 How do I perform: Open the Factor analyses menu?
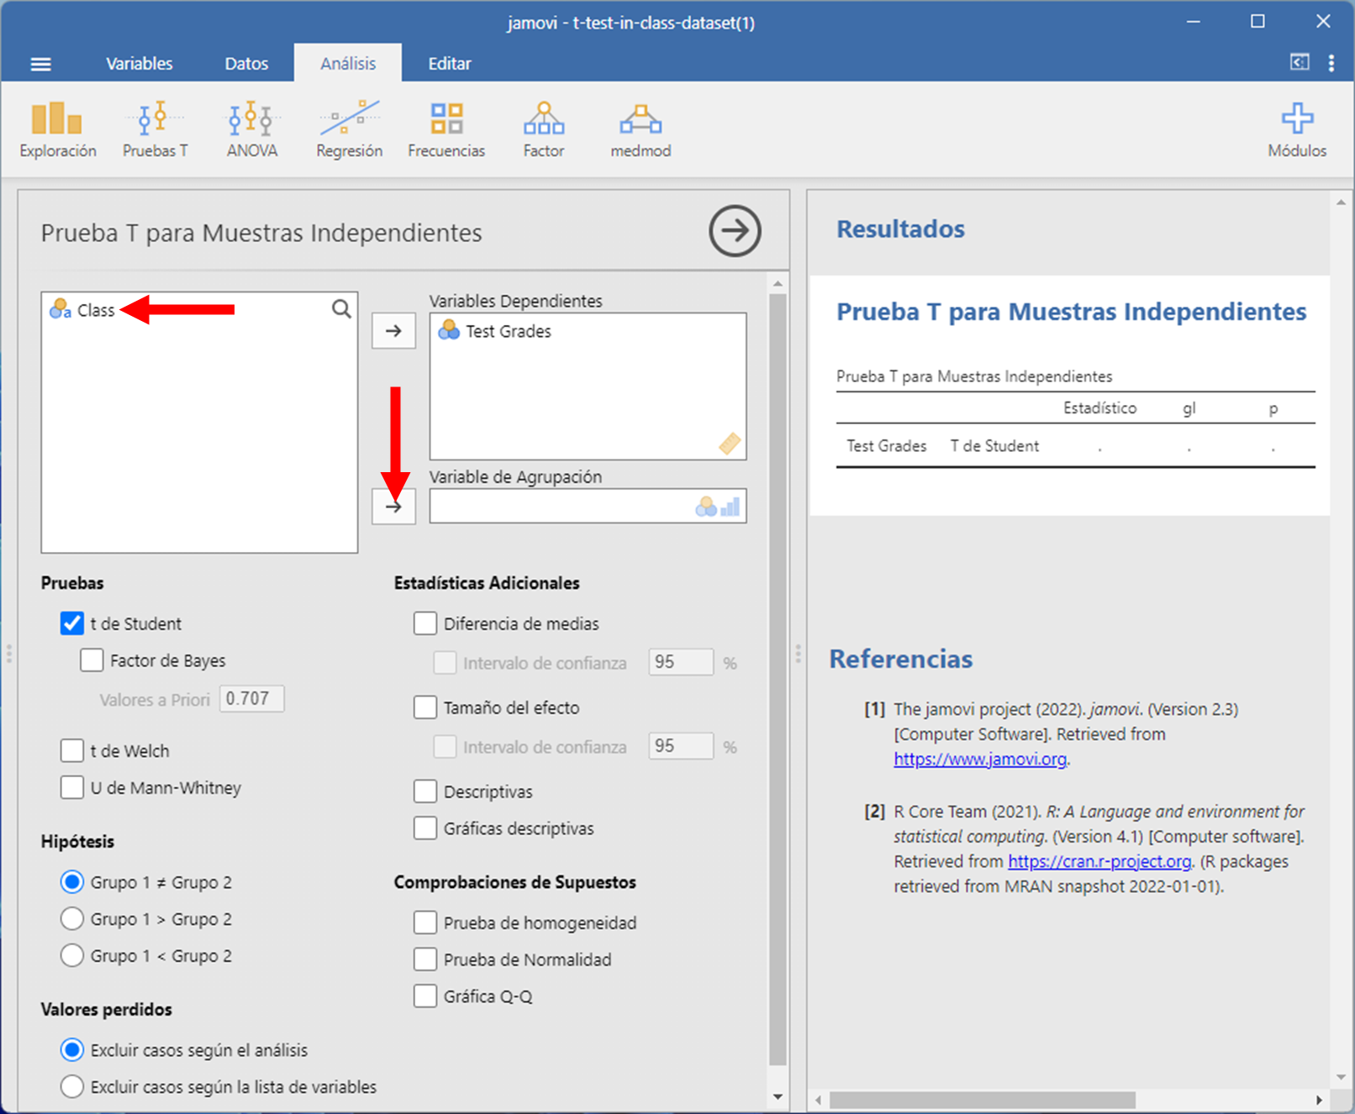point(543,129)
